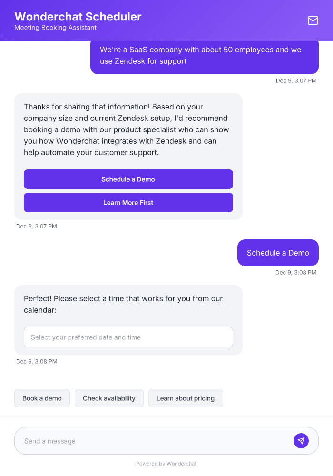Viewport: 333px width, 476px height.
Task: Click the SaaS company message from the user
Action: [x=204, y=55]
